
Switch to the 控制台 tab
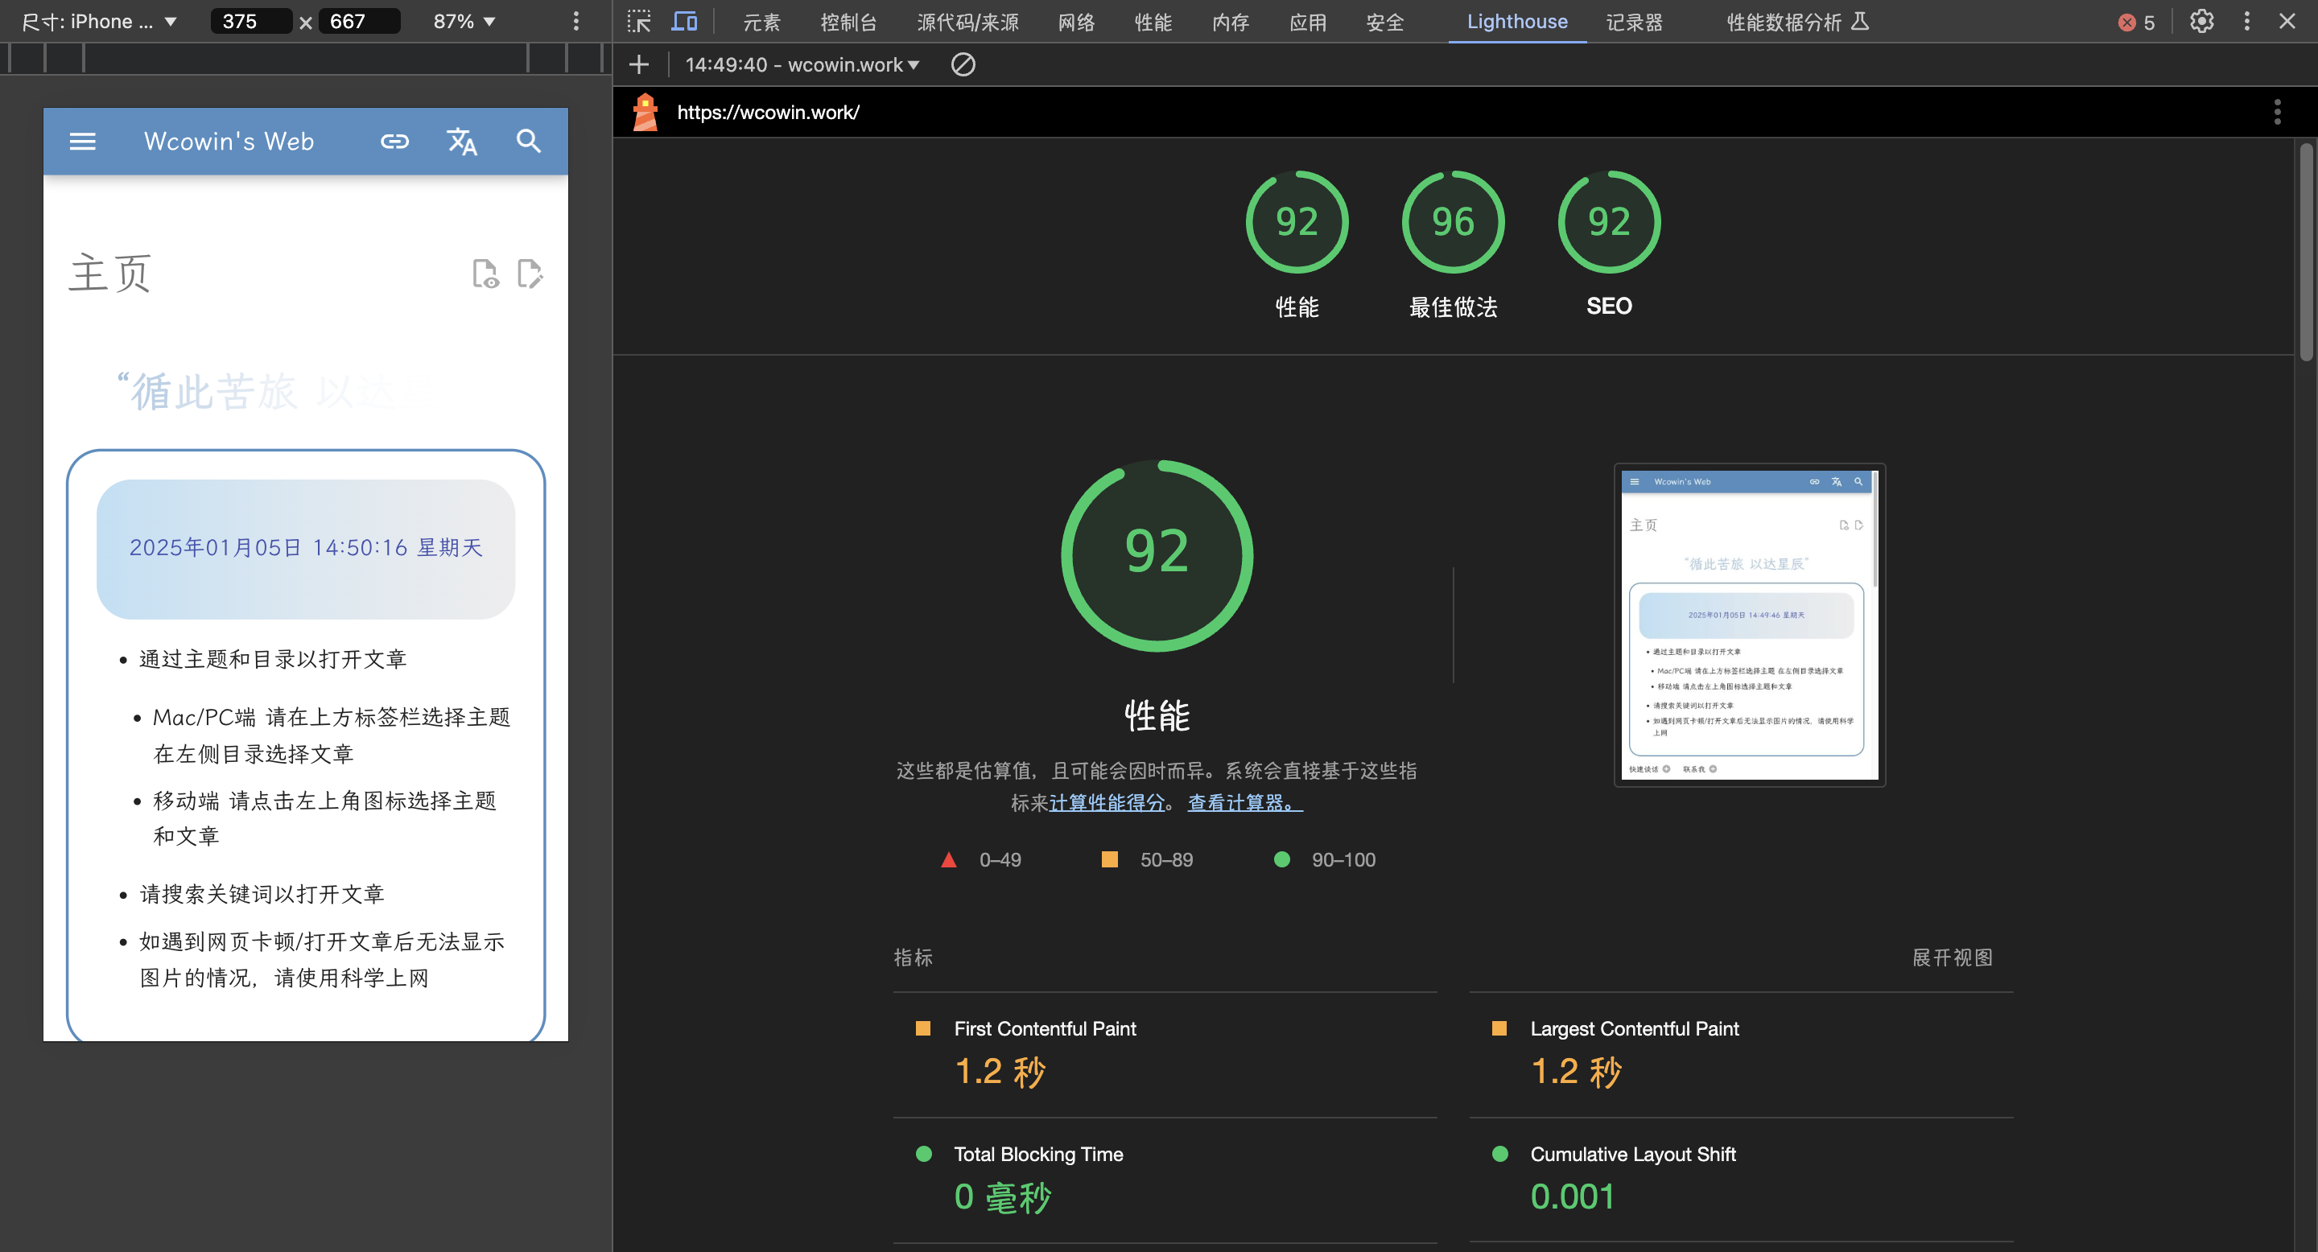(x=848, y=23)
